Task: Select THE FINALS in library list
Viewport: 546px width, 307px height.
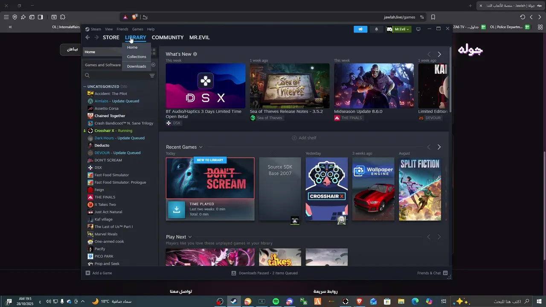Action: point(105,197)
